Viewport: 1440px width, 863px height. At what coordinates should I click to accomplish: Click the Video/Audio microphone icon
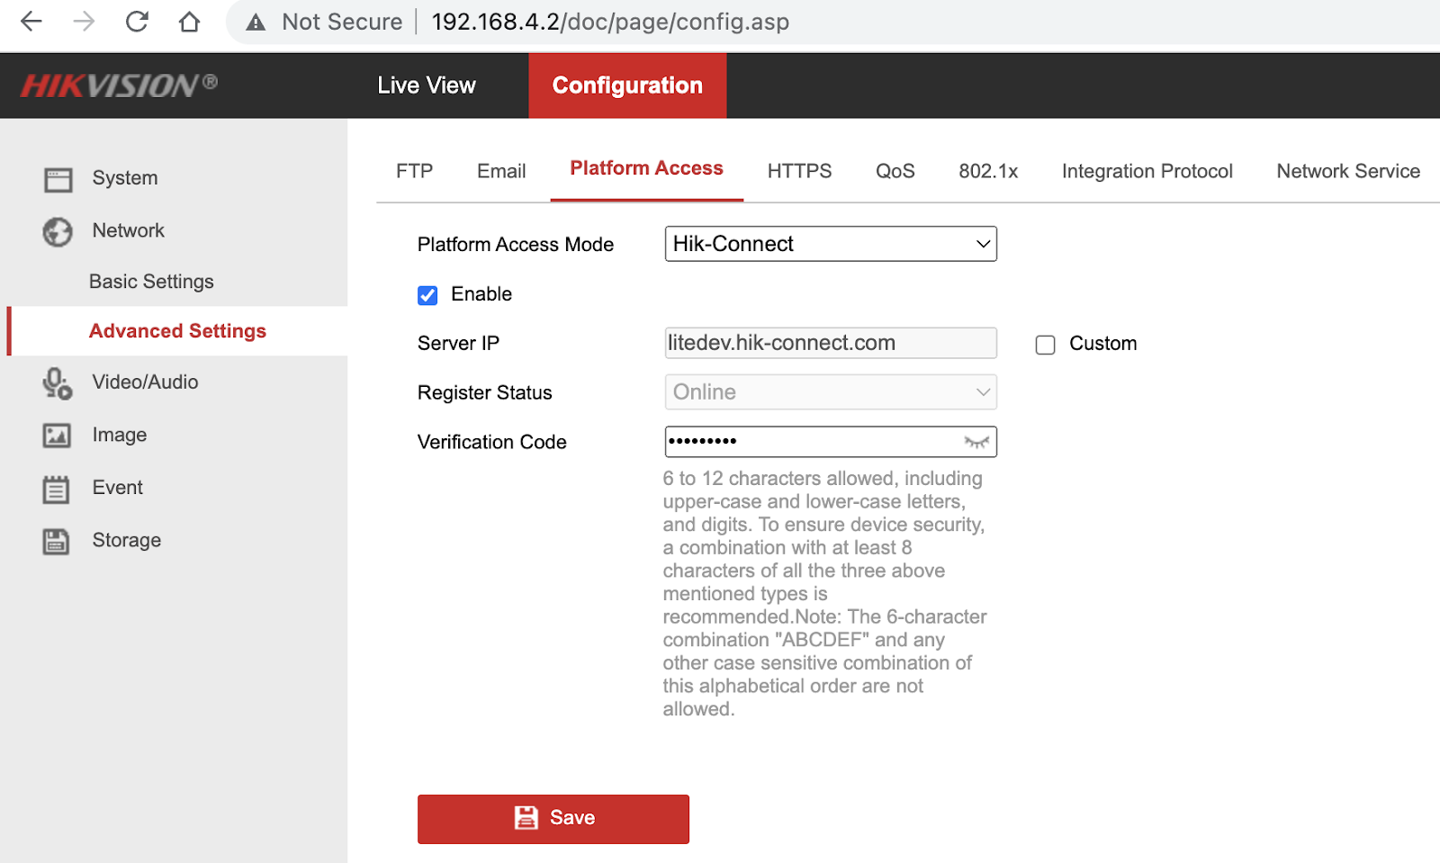(58, 383)
